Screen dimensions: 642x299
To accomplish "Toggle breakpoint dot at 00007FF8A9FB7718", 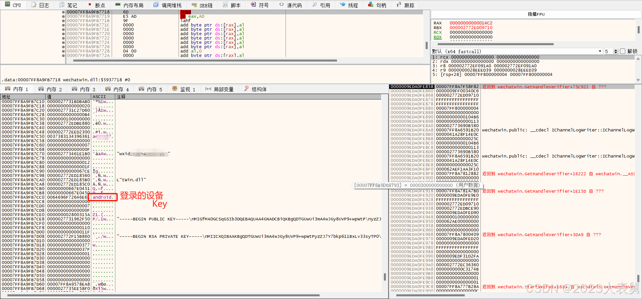I will [63, 12].
